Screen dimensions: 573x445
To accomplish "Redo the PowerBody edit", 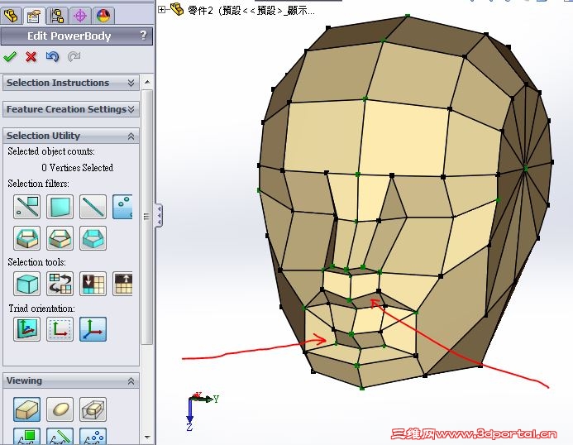I will coord(74,57).
